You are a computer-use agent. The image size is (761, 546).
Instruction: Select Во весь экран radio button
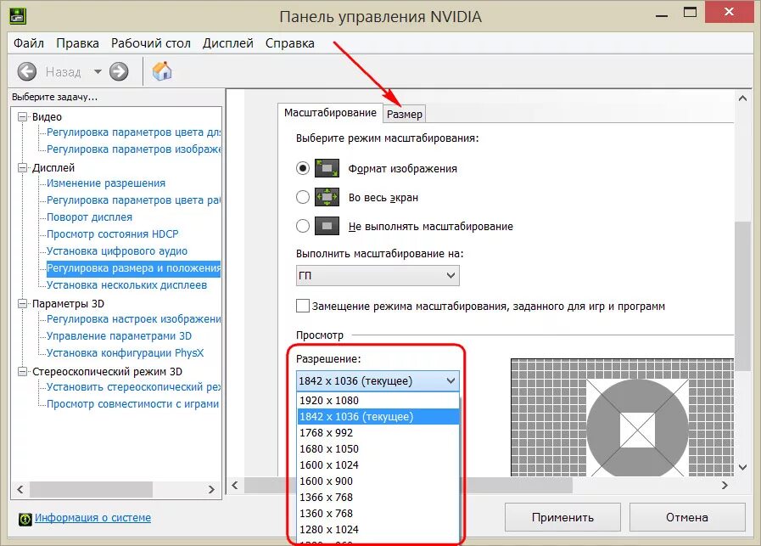(x=303, y=197)
